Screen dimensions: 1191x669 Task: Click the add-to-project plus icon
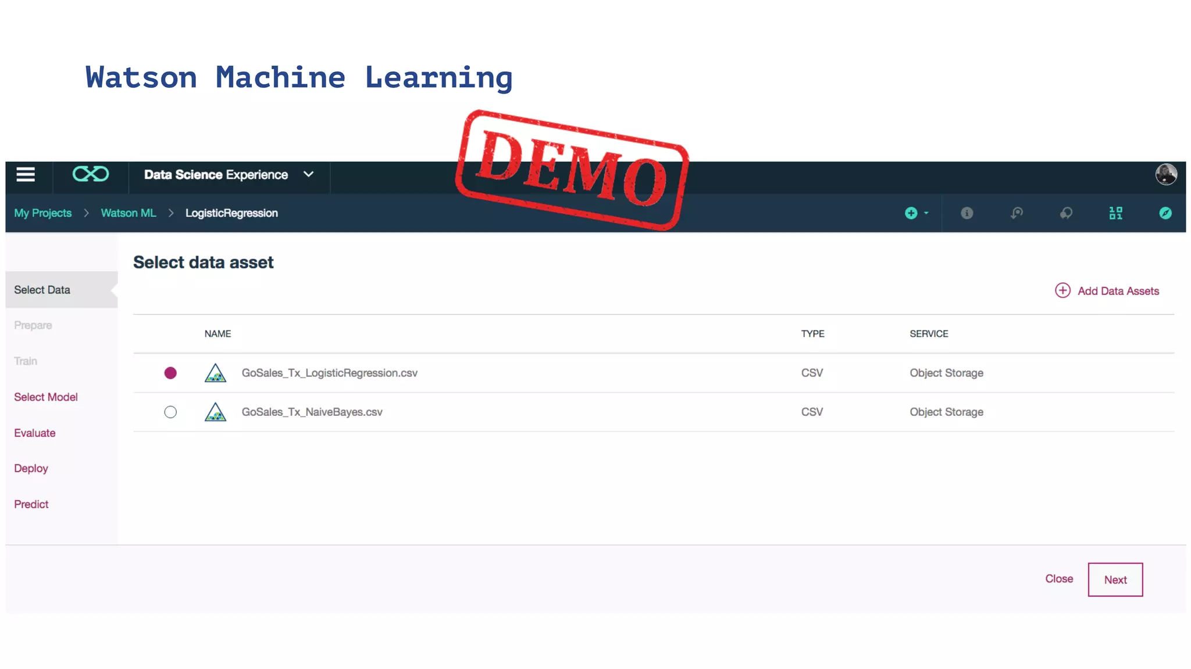911,213
